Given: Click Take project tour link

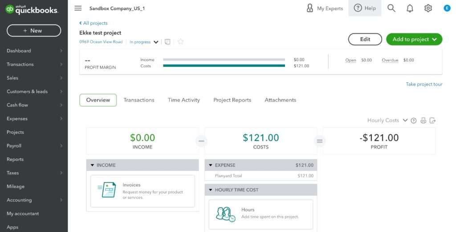Looking at the screenshot, I should 424,84.
